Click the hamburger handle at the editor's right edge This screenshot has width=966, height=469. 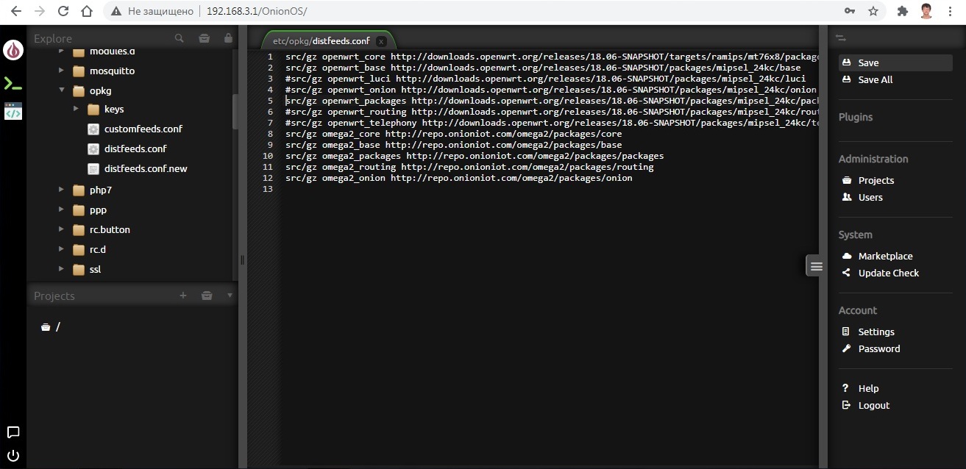[815, 266]
